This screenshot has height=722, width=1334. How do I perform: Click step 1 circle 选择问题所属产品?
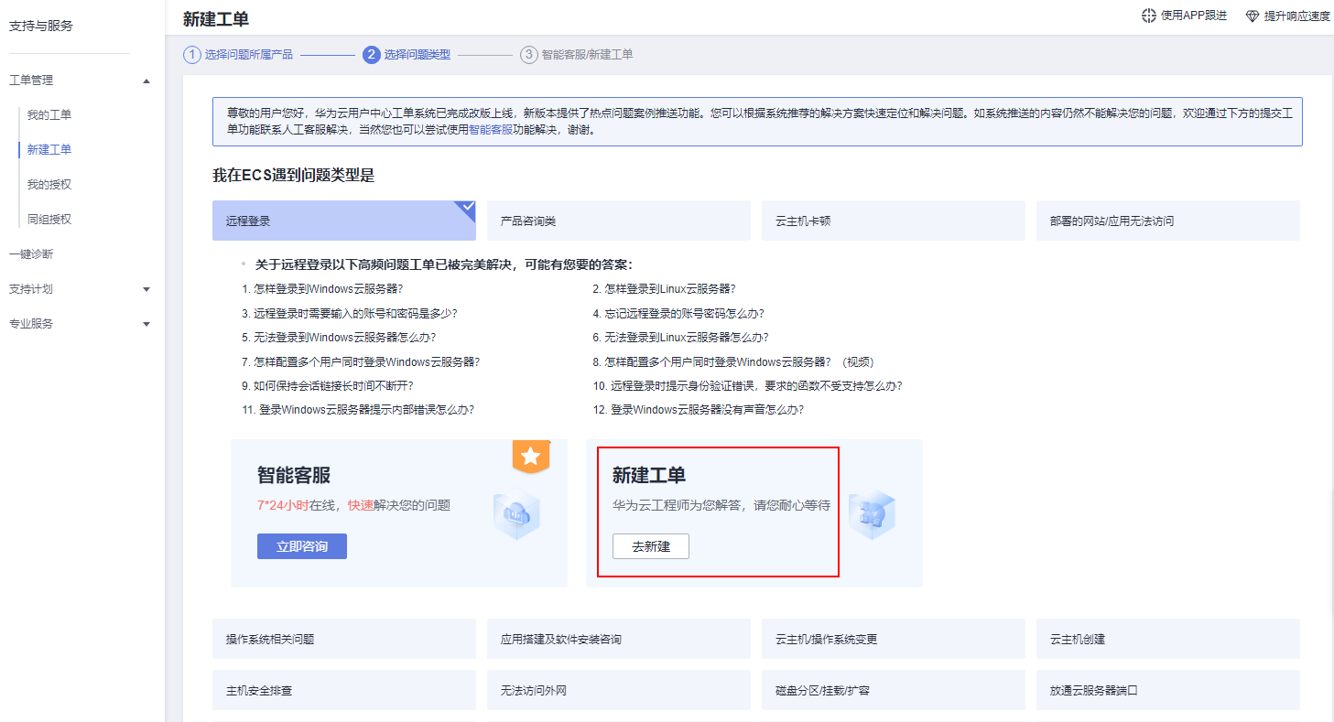click(x=191, y=55)
